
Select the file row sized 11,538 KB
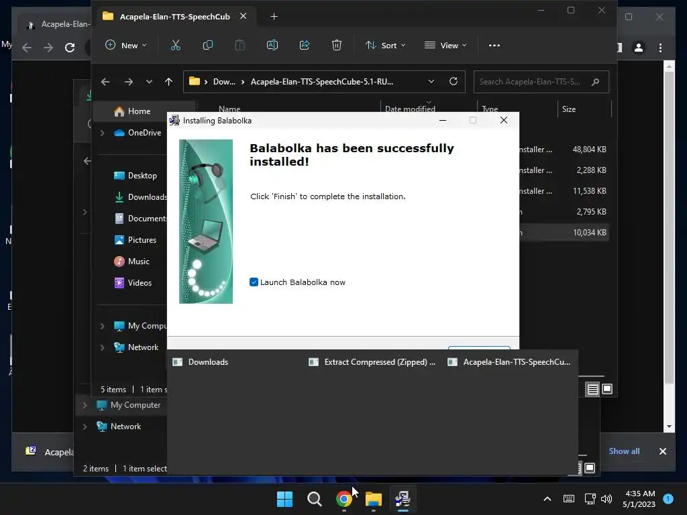(564, 191)
